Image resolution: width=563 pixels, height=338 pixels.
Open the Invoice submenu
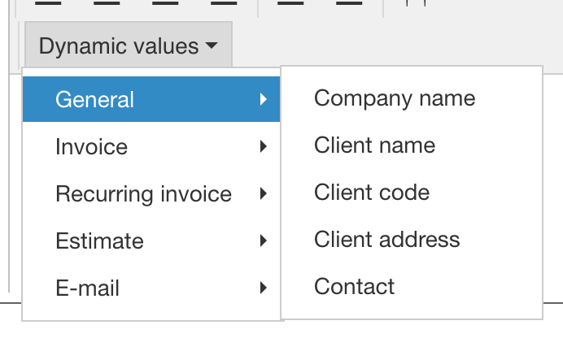pos(151,146)
